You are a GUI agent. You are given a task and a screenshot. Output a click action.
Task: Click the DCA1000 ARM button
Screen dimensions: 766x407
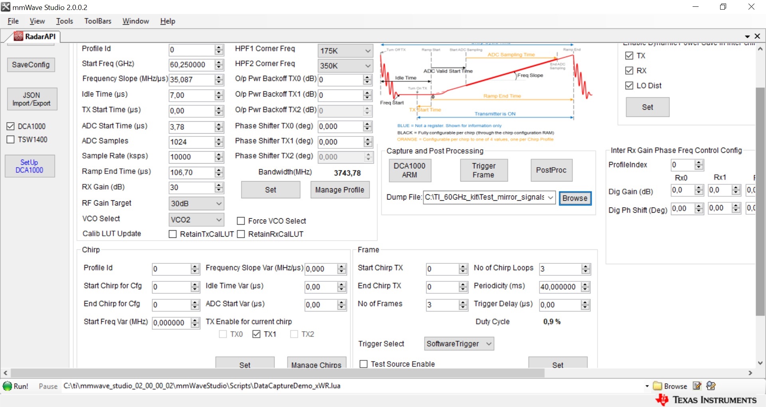click(x=410, y=170)
